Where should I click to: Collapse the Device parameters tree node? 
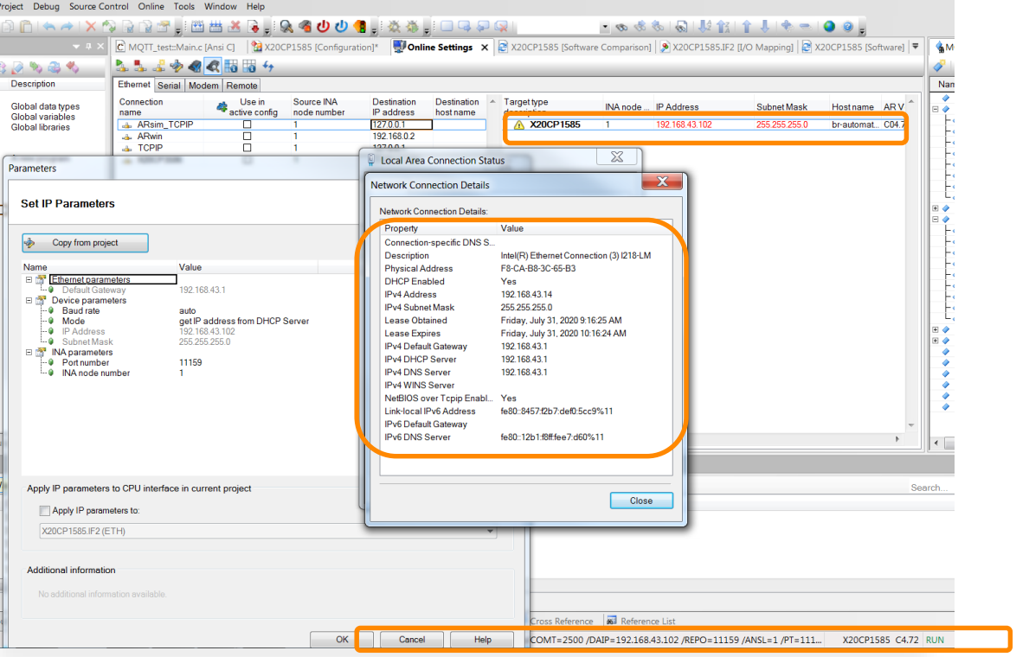[29, 301]
